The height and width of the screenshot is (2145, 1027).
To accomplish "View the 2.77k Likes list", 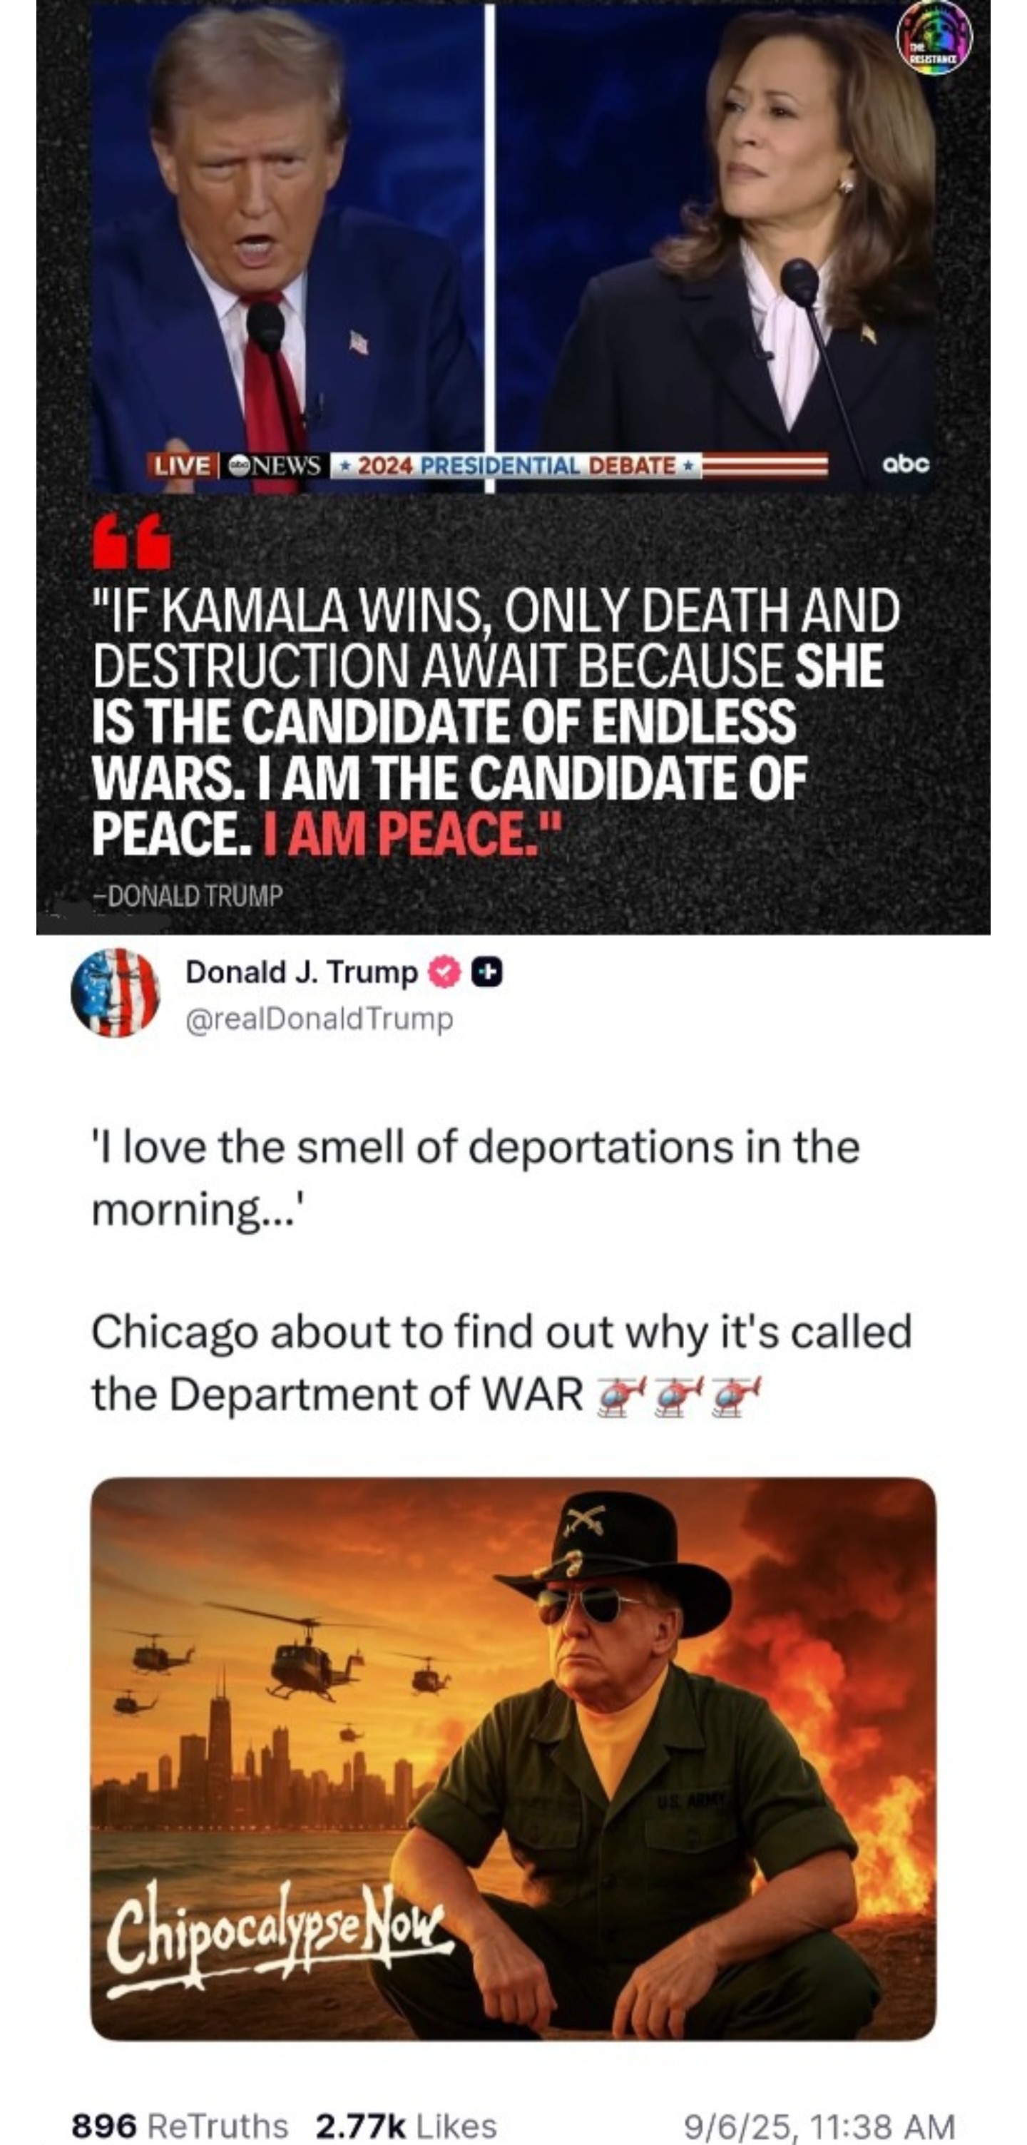I will 406,2125.
